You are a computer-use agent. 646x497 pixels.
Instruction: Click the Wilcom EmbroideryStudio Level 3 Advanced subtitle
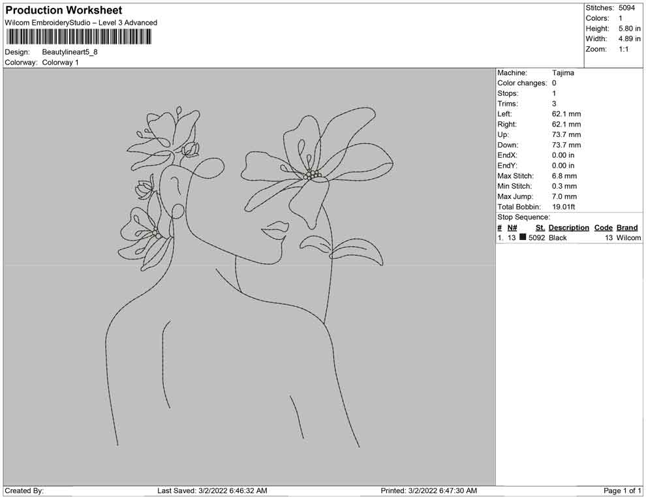click(81, 23)
